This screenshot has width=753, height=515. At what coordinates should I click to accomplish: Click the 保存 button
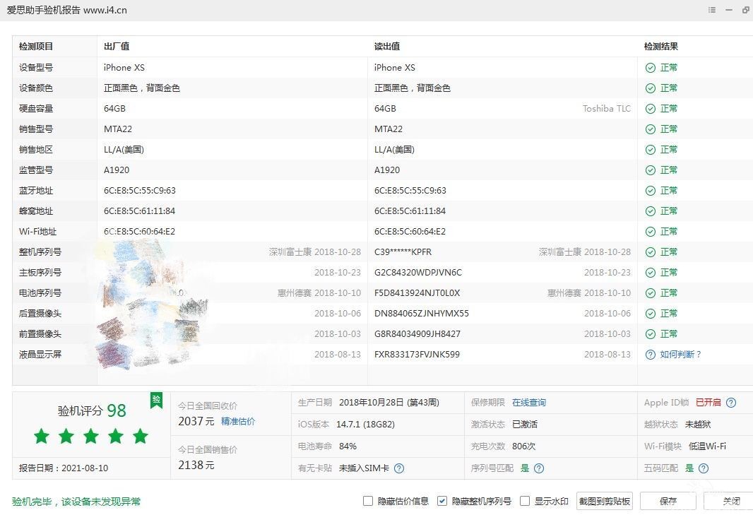point(668,501)
